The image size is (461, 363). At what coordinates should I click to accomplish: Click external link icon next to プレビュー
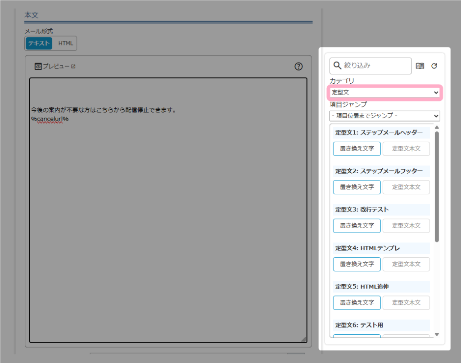click(x=73, y=67)
